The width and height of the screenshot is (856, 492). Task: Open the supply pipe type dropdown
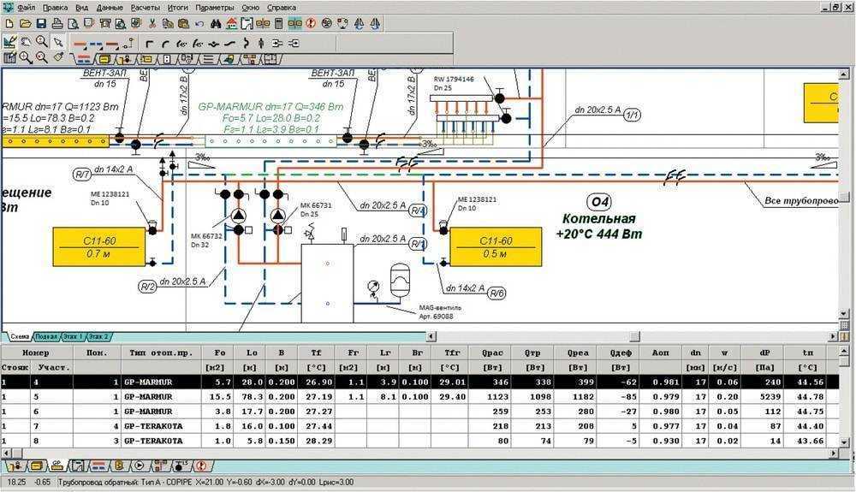pyautogui.click(x=82, y=43)
